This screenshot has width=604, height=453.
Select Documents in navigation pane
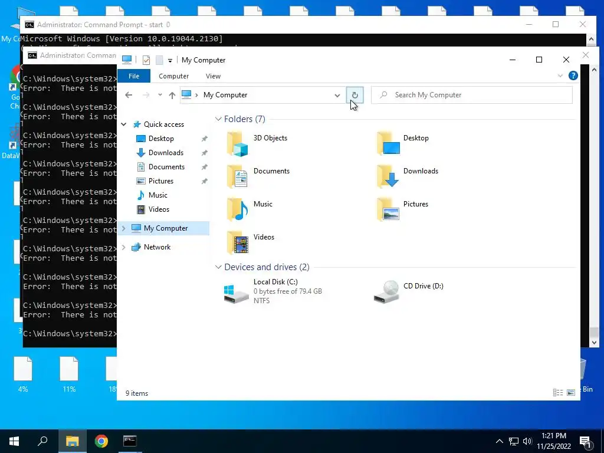point(166,167)
